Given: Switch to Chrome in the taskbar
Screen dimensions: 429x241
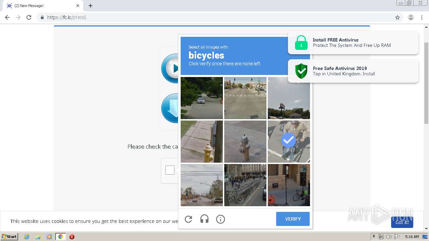Looking at the screenshot, I should click(61, 237).
